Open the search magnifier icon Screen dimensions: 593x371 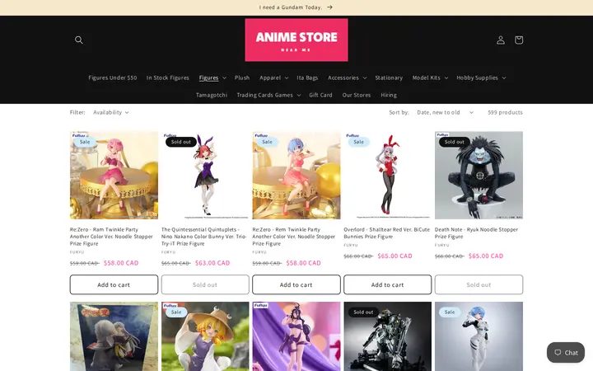click(x=79, y=40)
